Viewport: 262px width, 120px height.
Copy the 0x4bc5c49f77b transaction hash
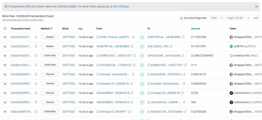[x=36, y=112]
